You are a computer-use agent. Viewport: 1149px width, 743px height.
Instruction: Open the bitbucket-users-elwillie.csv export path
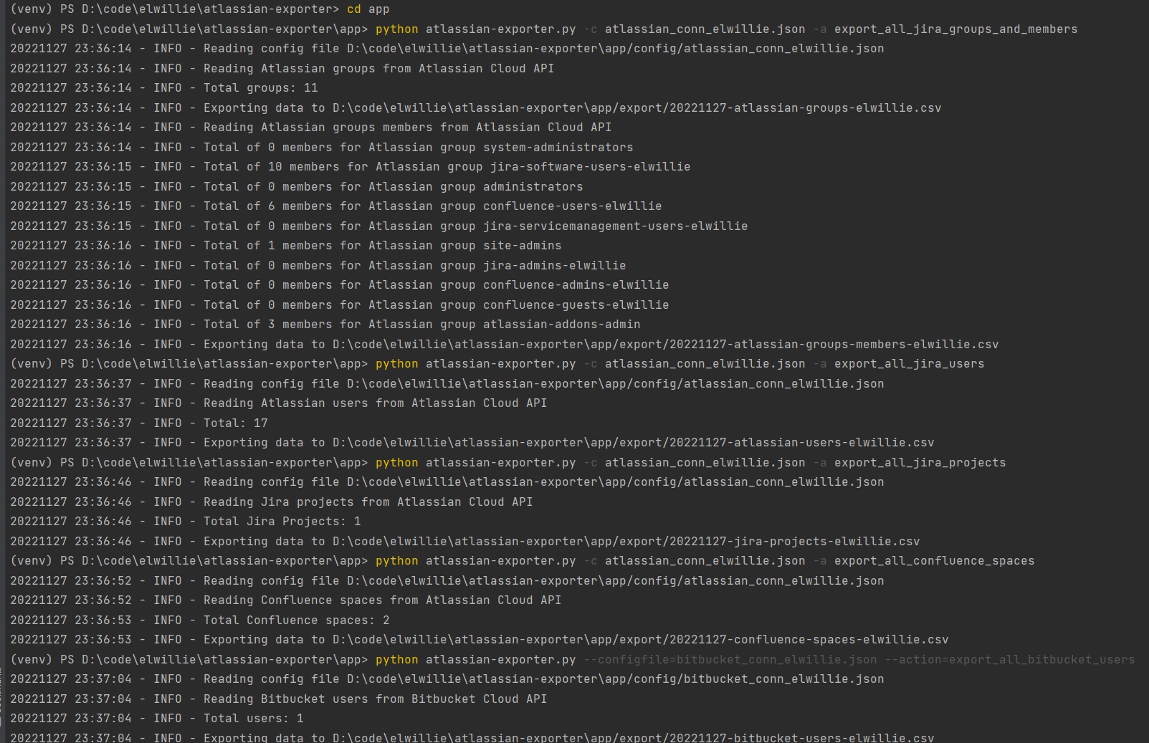pos(633,737)
